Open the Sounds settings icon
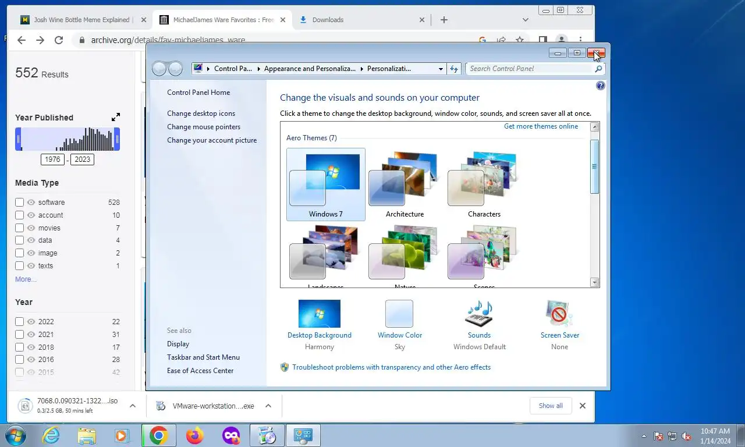 tap(479, 314)
